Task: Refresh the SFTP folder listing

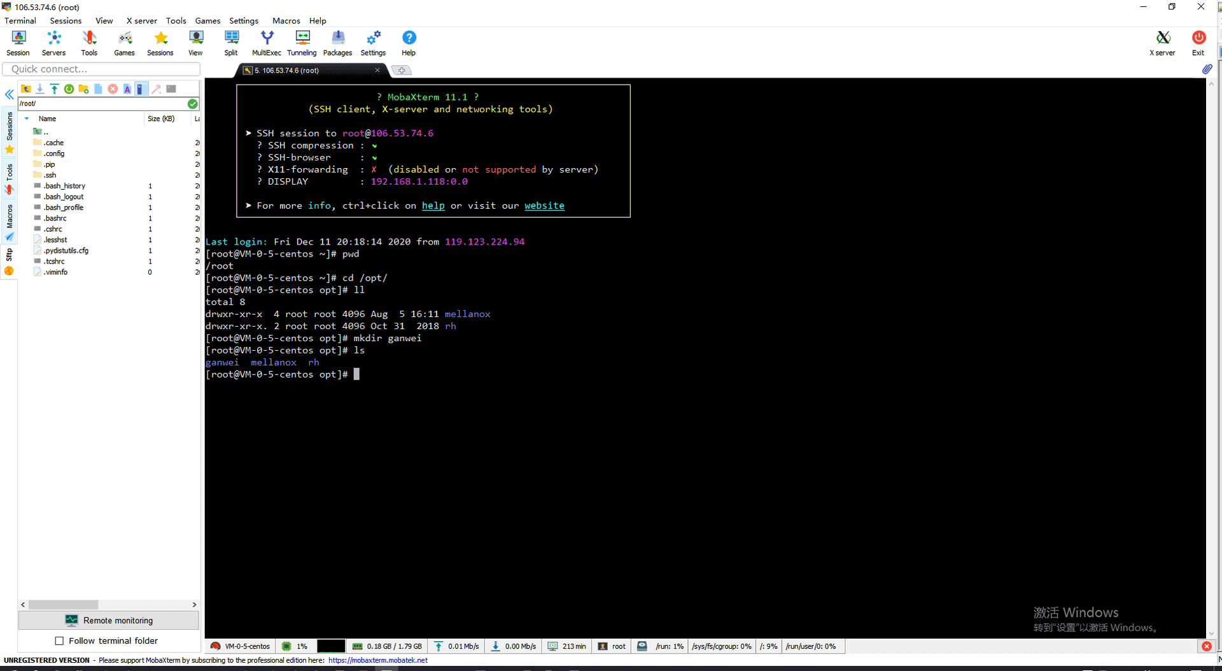Action: tap(69, 89)
